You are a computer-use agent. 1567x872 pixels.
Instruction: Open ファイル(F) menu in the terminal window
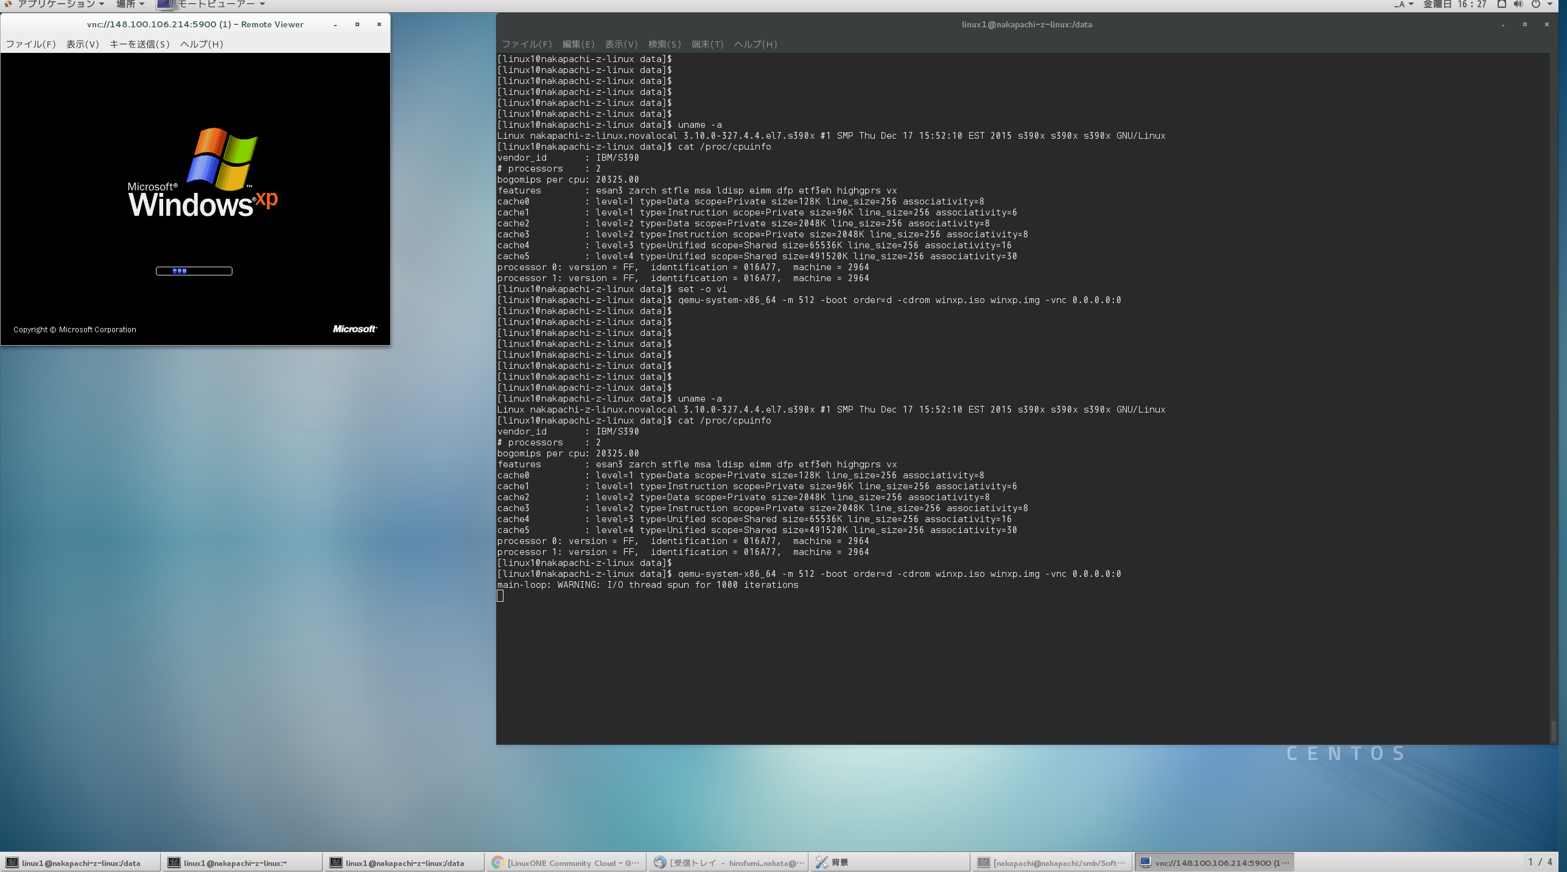[x=527, y=44]
